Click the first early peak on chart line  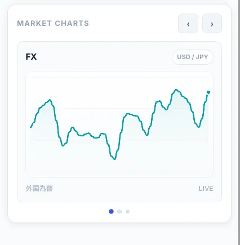point(50,100)
